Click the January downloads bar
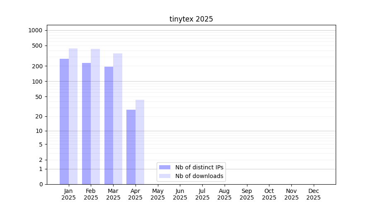This screenshot has height=207, width=373. pos(73,116)
